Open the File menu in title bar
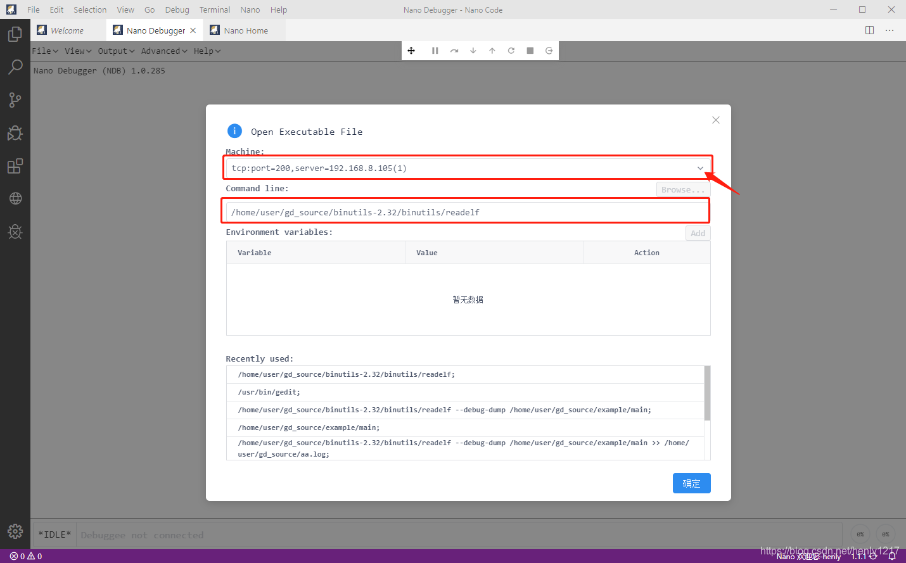906x563 pixels. tap(34, 9)
